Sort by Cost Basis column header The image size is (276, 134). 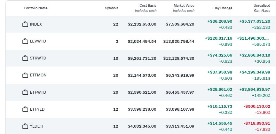pyautogui.click(x=147, y=5)
